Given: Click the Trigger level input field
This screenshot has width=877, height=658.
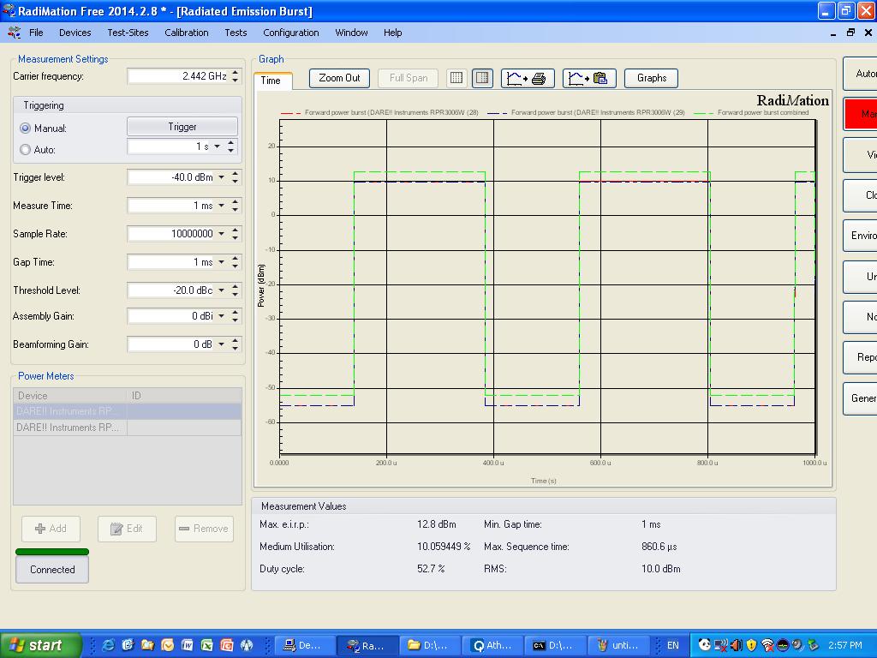Looking at the screenshot, I should tap(171, 177).
